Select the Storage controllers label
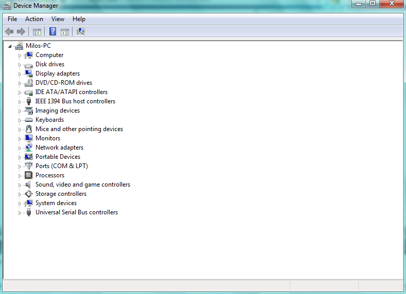Screen dimensions: 406x294 pos(61,194)
